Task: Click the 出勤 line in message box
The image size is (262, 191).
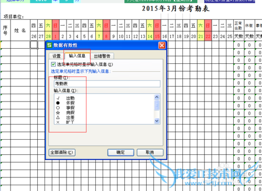Action: tap(65, 98)
